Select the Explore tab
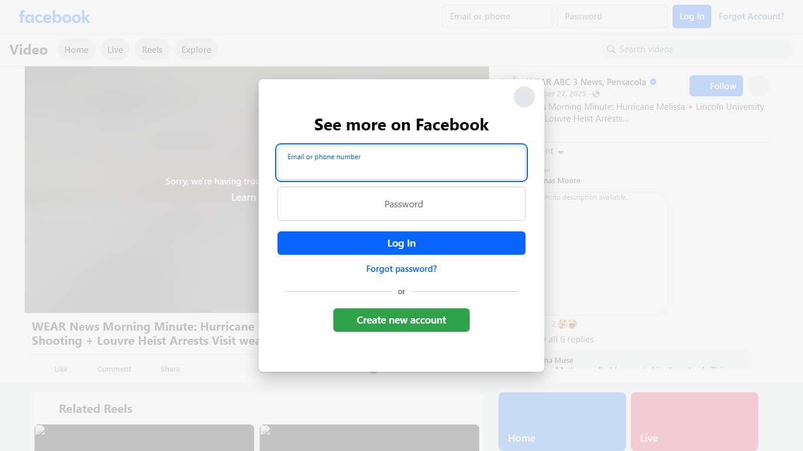803x451 pixels. (x=196, y=49)
